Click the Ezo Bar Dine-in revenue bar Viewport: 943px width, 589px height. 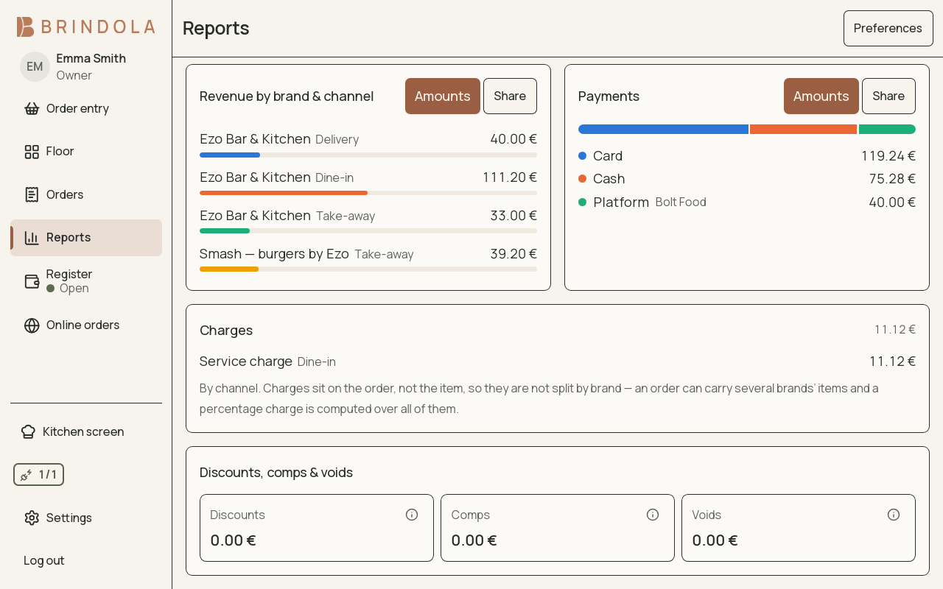tap(284, 193)
